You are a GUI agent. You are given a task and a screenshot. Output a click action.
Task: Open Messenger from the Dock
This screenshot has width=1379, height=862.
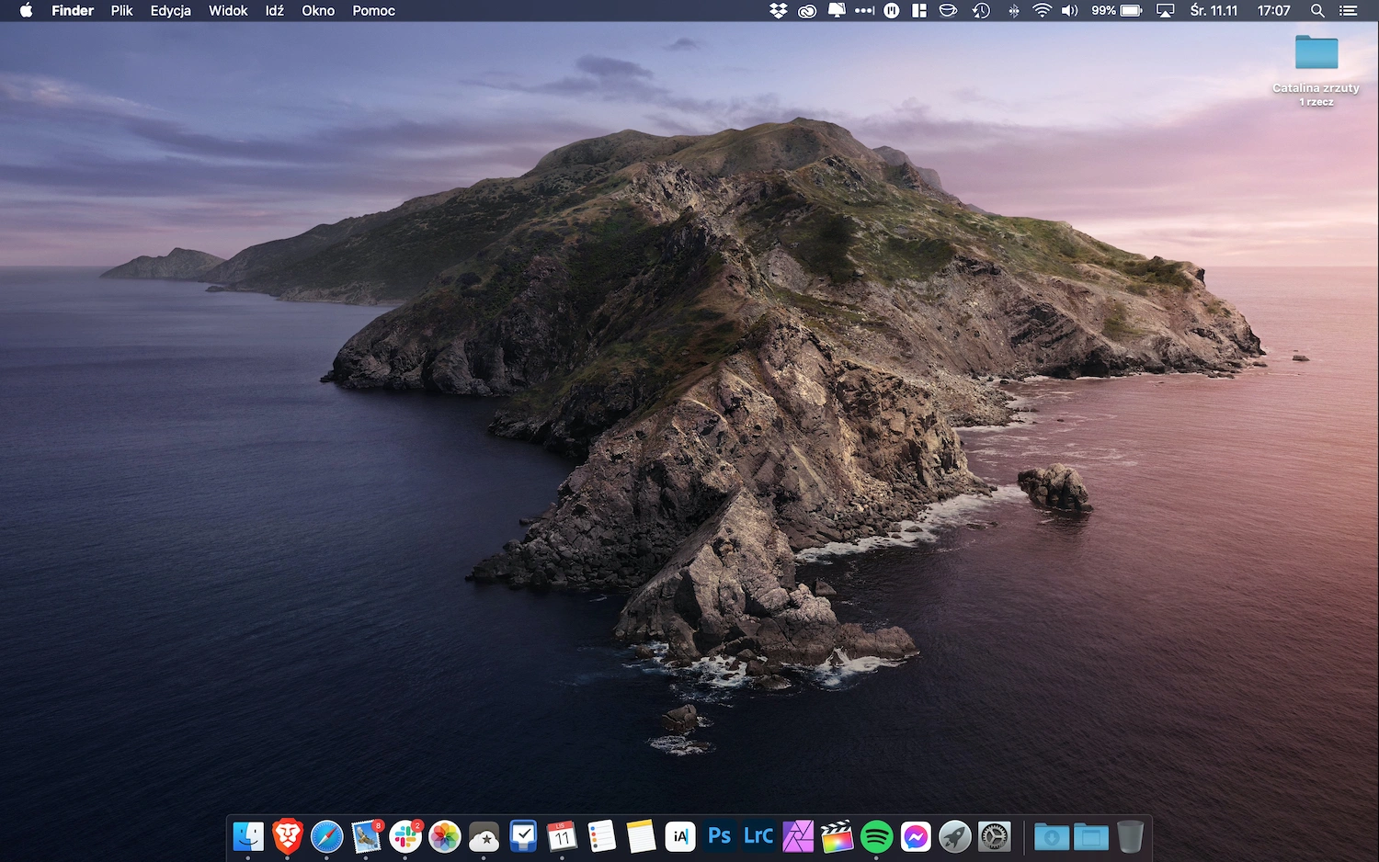tap(916, 836)
